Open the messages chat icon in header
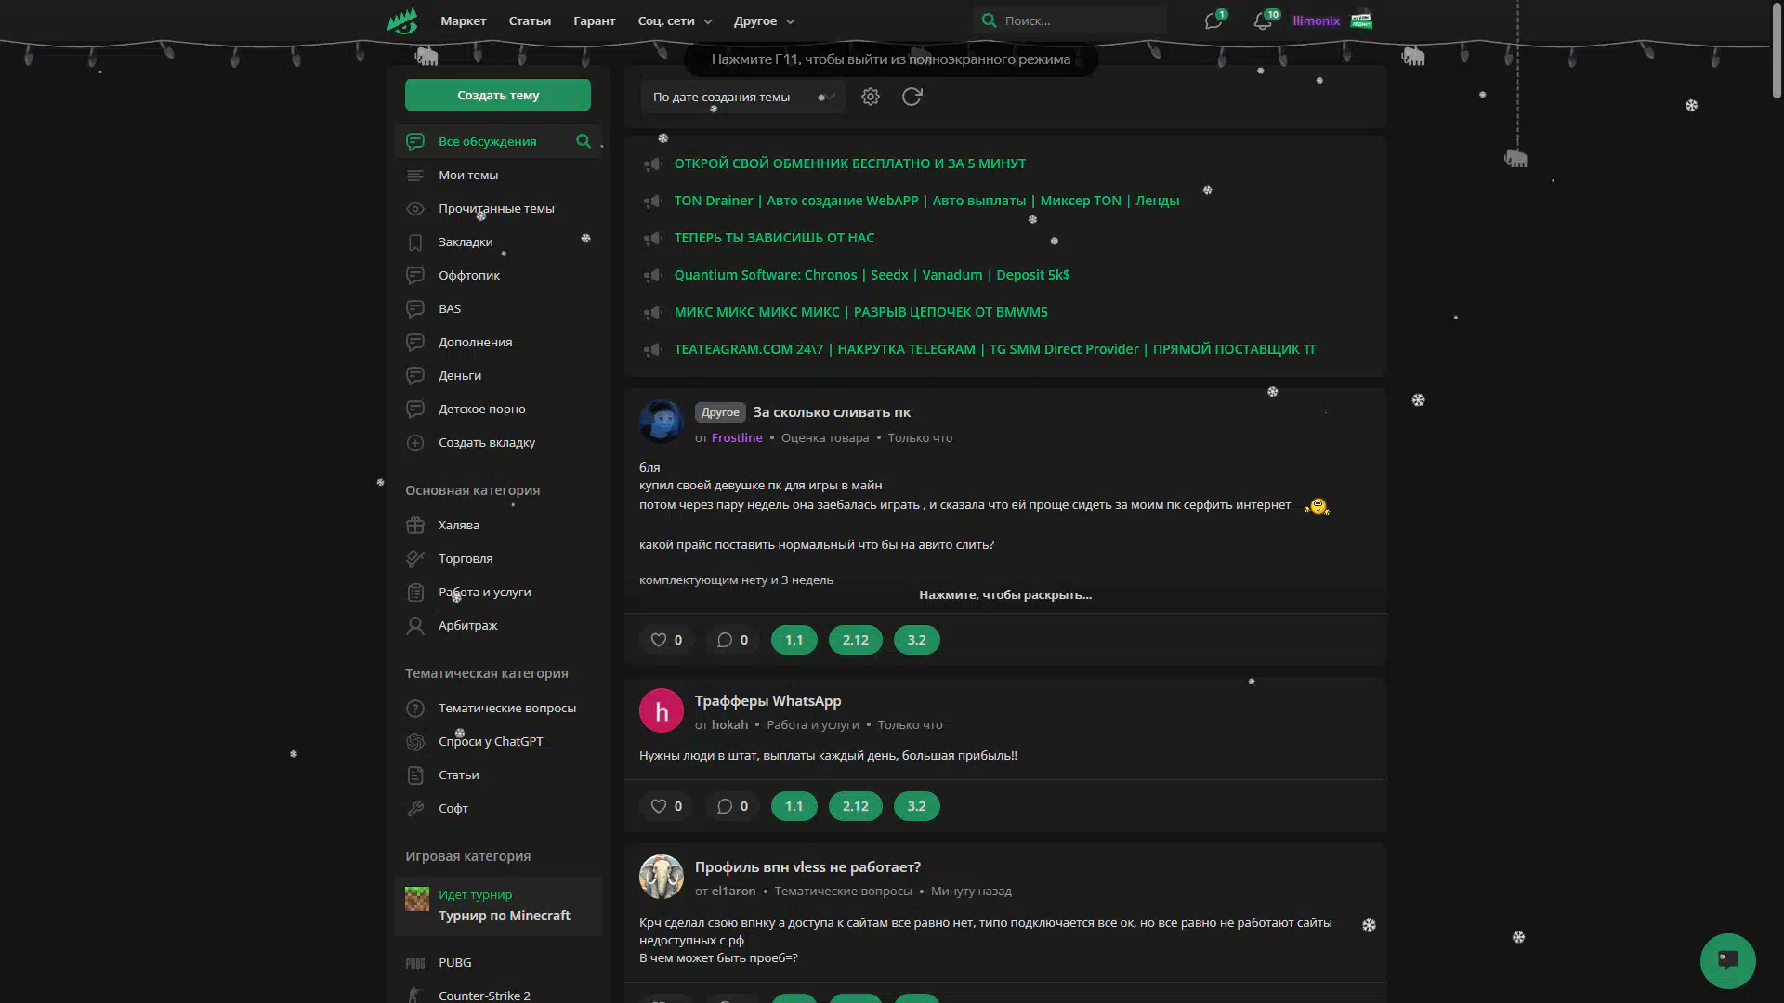Screen dimensions: 1784x1003 click(1213, 20)
